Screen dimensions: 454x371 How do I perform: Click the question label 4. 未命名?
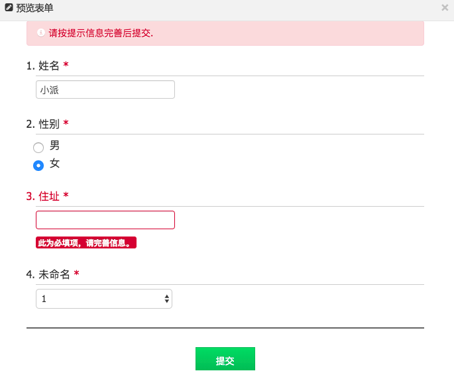[x=48, y=274]
